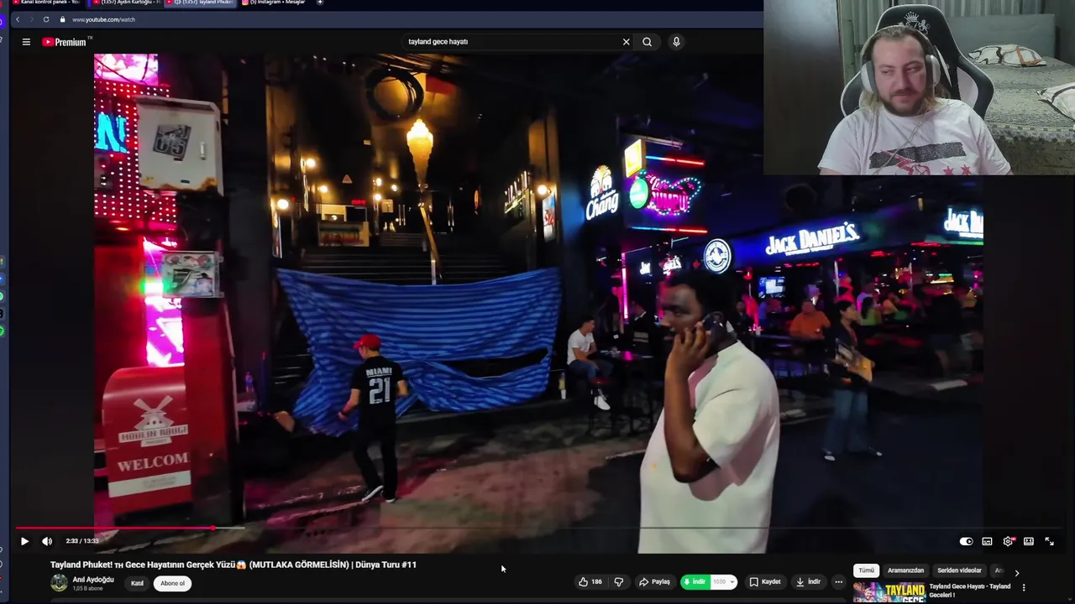Mute the video with the speaker icon
Screen dimensions: 1075x604
[47, 541]
